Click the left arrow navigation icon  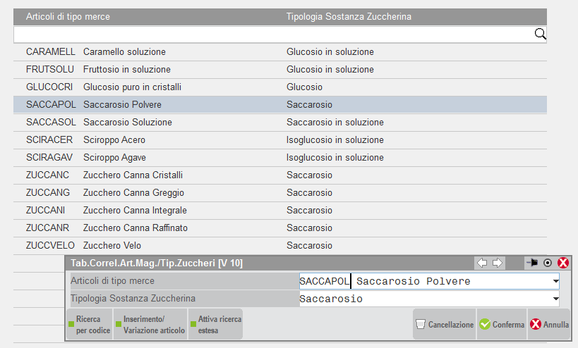pyautogui.click(x=483, y=263)
